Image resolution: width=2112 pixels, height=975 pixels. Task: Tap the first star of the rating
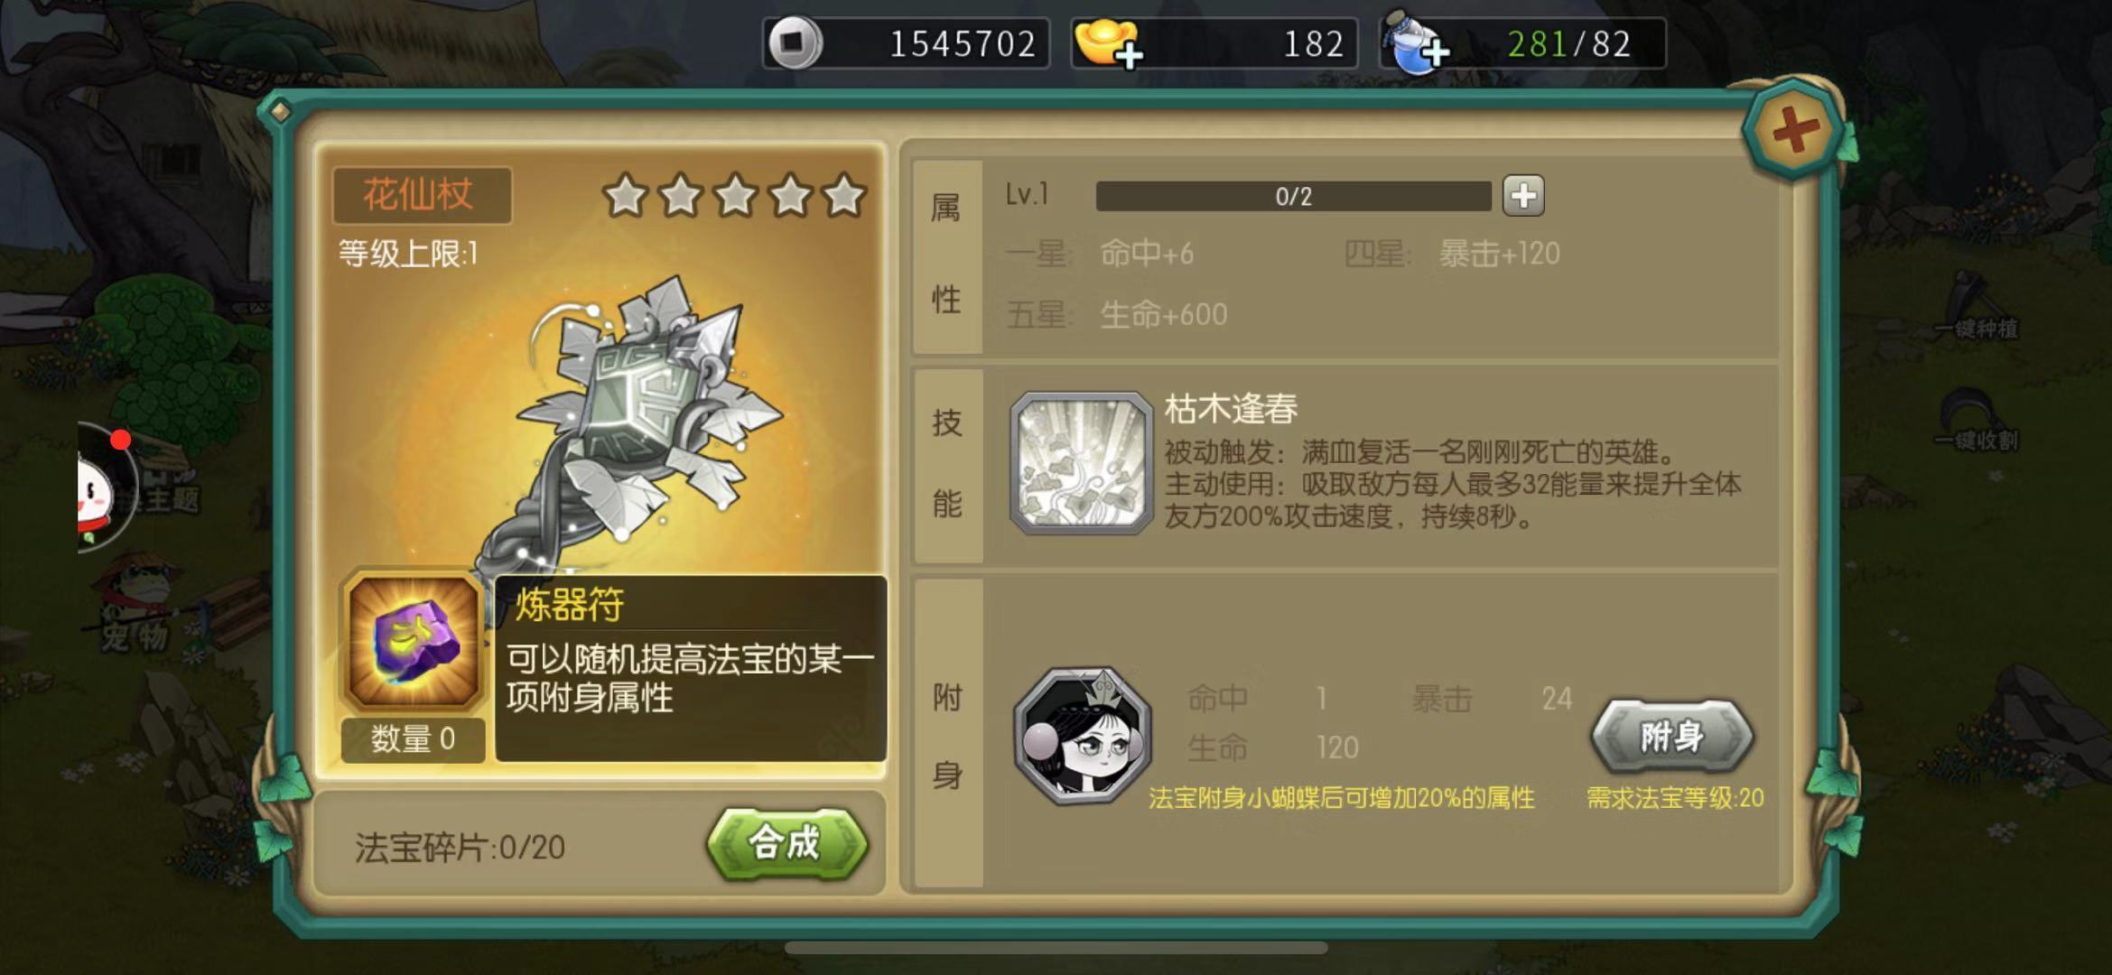626,195
